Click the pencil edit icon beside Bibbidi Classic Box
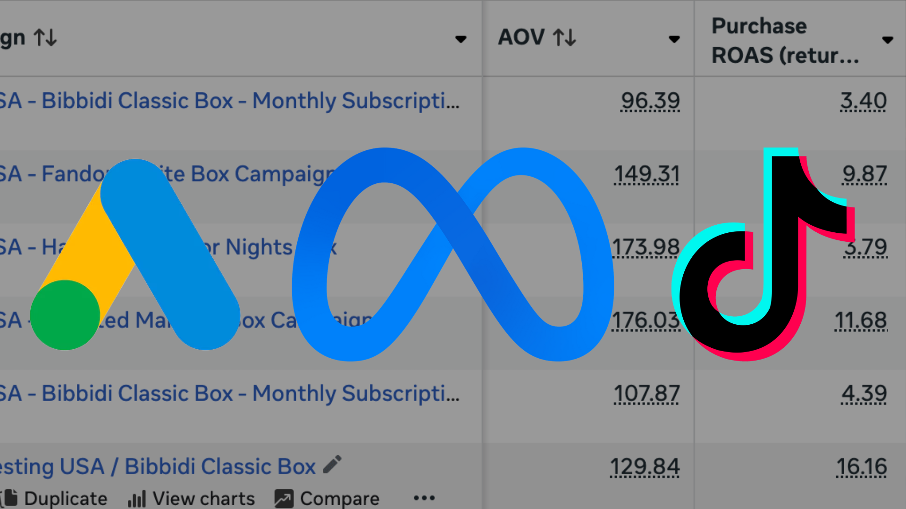 332,464
